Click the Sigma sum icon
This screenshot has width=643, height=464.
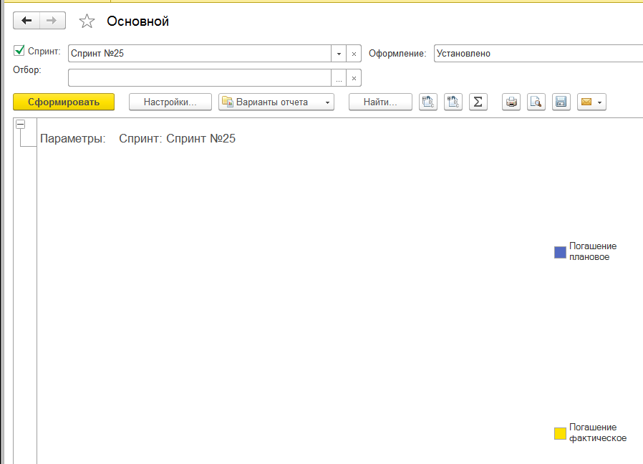tap(478, 102)
